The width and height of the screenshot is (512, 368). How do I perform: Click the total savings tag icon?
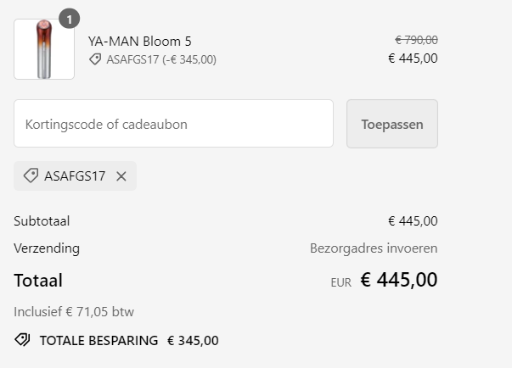(x=23, y=341)
